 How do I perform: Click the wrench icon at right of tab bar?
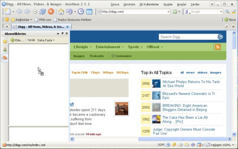pyautogui.click(x=226, y=27)
